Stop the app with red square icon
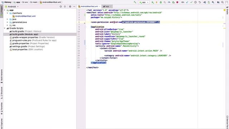This screenshot has height=129, width=229. [177, 2]
